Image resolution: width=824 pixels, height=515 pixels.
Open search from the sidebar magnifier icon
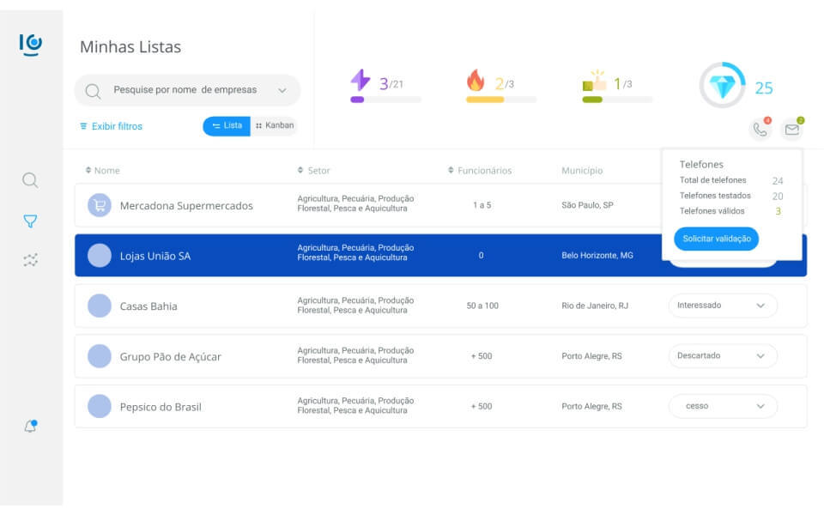point(30,180)
